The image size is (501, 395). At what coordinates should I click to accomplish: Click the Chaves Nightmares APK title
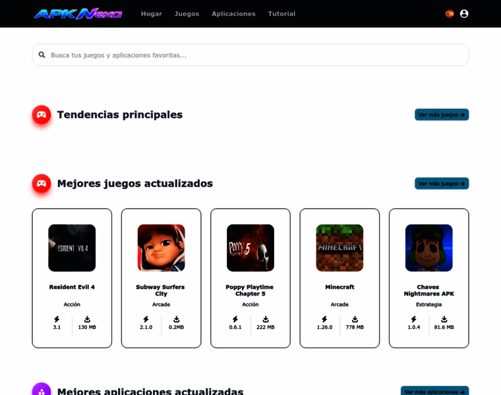point(428,290)
